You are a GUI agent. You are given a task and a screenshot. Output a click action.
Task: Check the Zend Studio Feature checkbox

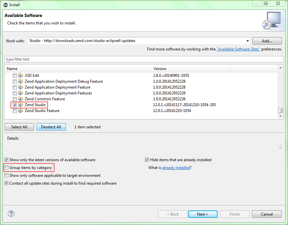point(15,111)
